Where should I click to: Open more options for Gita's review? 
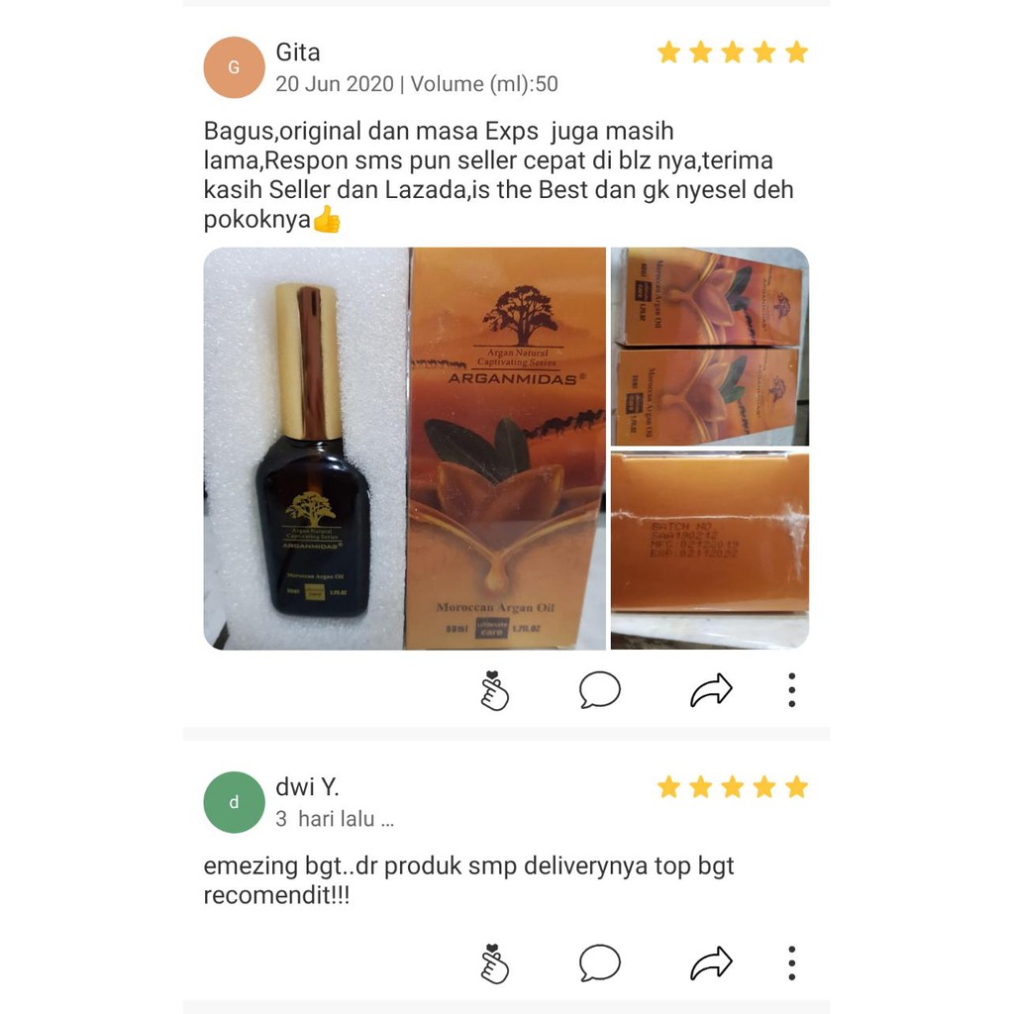tap(791, 690)
